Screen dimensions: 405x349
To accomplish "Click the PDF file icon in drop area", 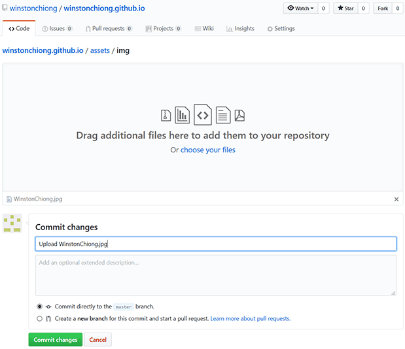I will (239, 115).
